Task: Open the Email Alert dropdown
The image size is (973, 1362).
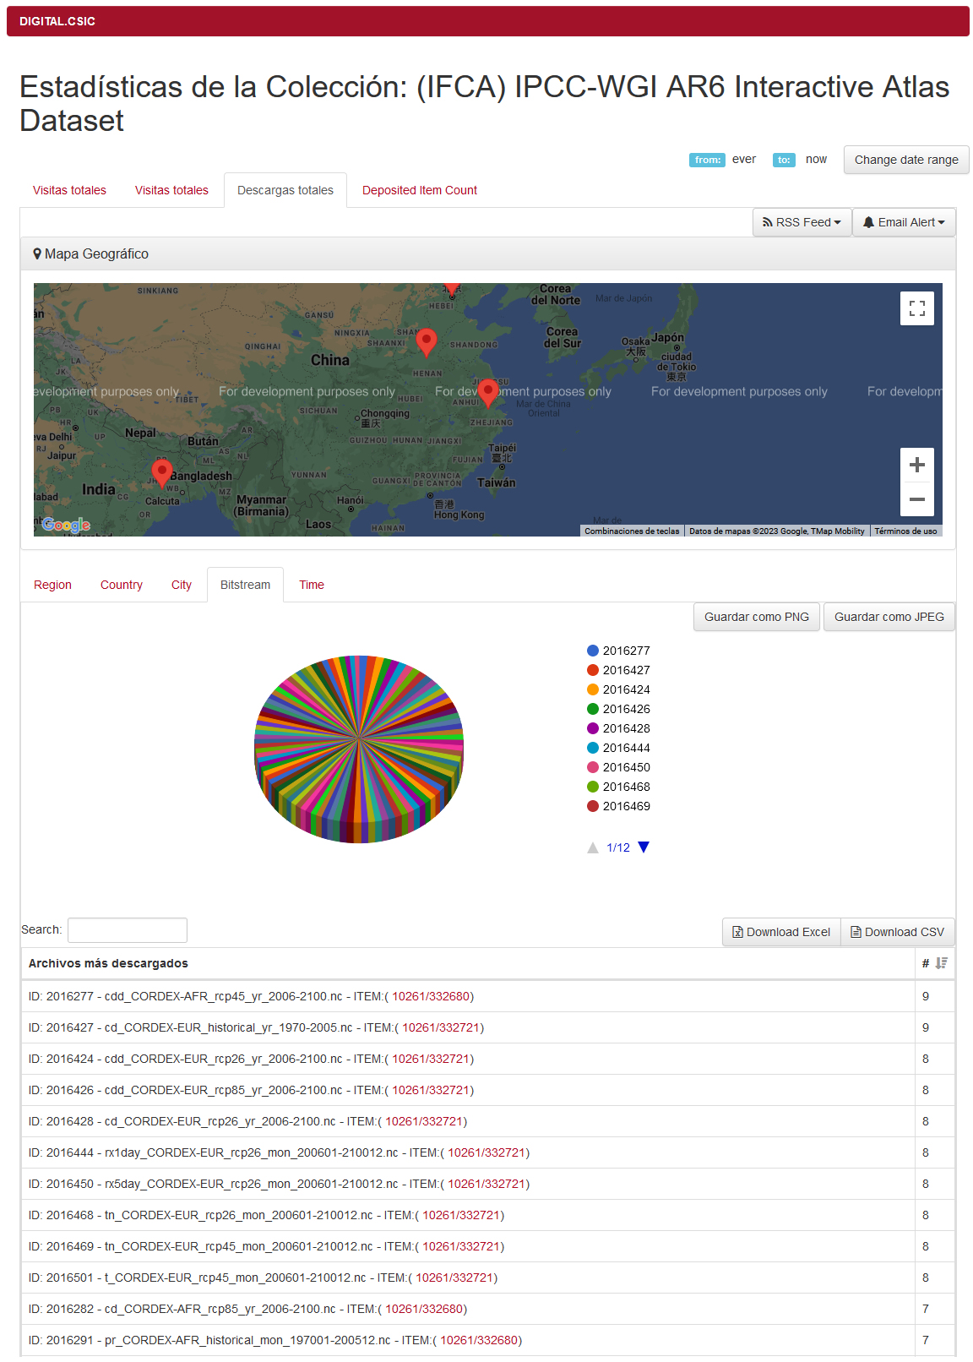Action: click(904, 222)
